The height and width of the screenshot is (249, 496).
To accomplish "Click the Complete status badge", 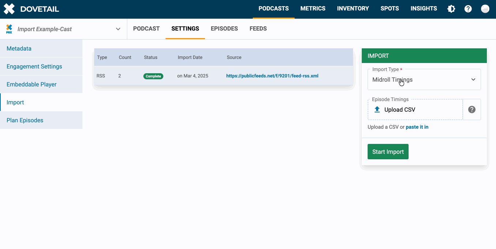I will tap(153, 76).
